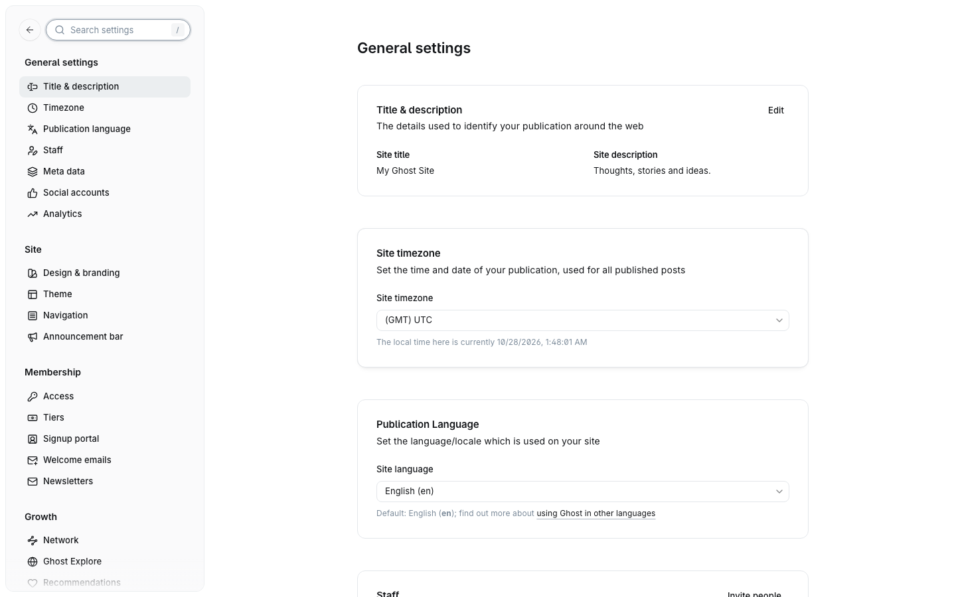Select Theme in Site section
956x597 pixels.
[105, 295]
